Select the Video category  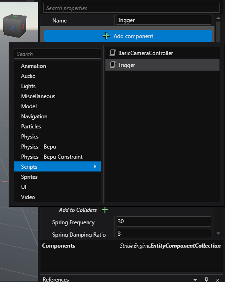(57, 197)
